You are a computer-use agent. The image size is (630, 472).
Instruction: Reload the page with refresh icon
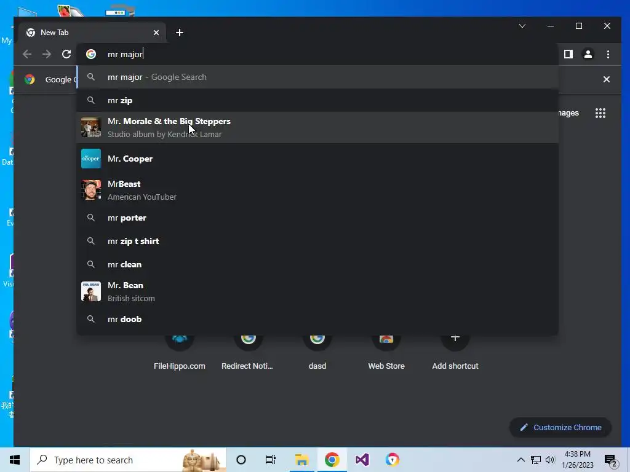tap(66, 54)
